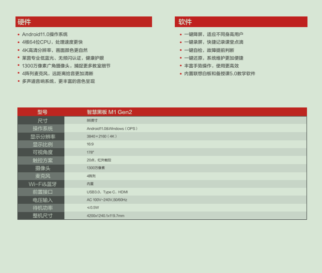Click the 4K高清分辨率 bullet text
Viewport: 322px width, 273px height.
click(x=55, y=50)
